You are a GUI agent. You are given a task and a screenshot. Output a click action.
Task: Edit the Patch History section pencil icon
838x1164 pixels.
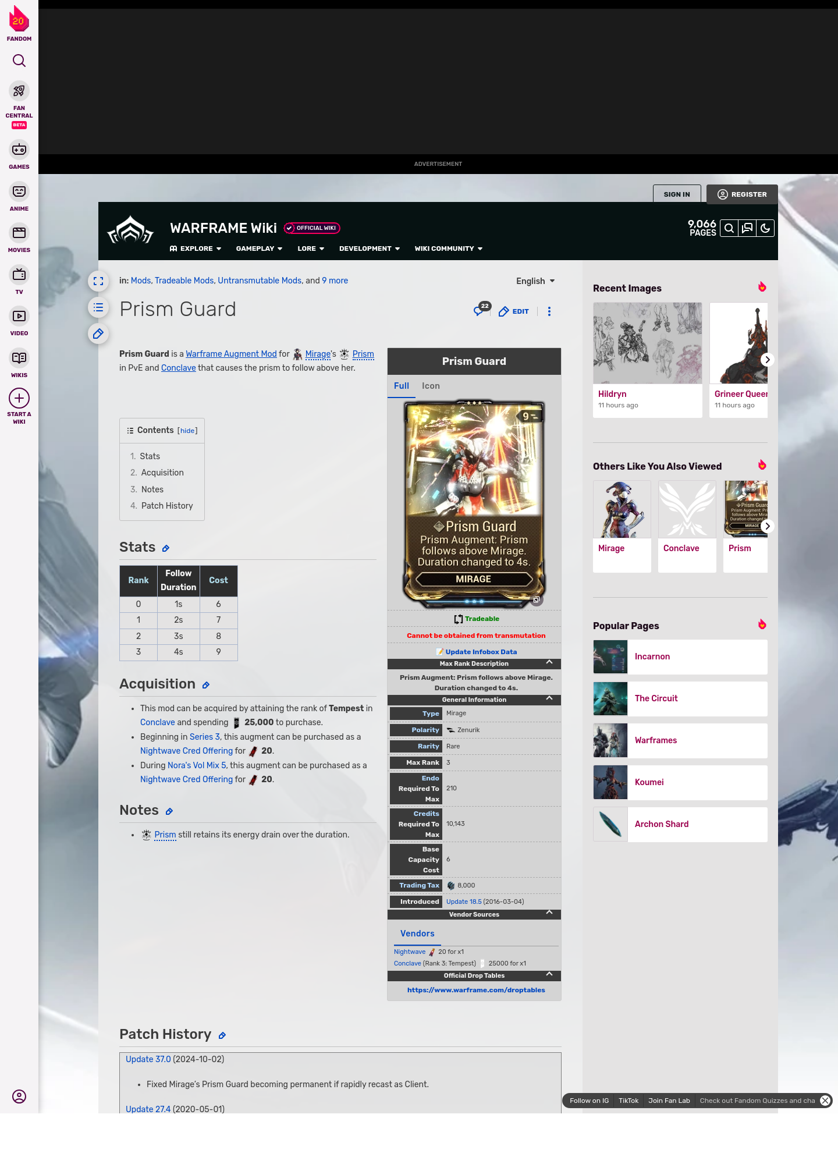(222, 1035)
